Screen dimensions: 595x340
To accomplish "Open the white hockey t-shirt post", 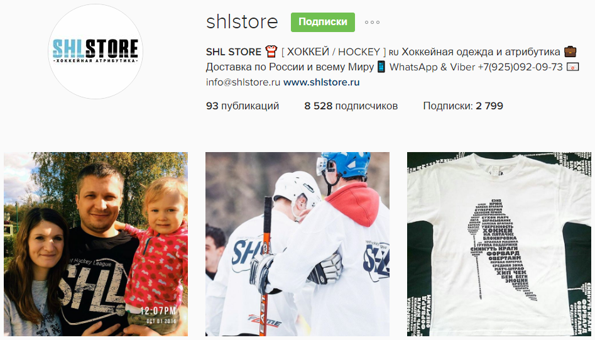I will pyautogui.click(x=499, y=244).
